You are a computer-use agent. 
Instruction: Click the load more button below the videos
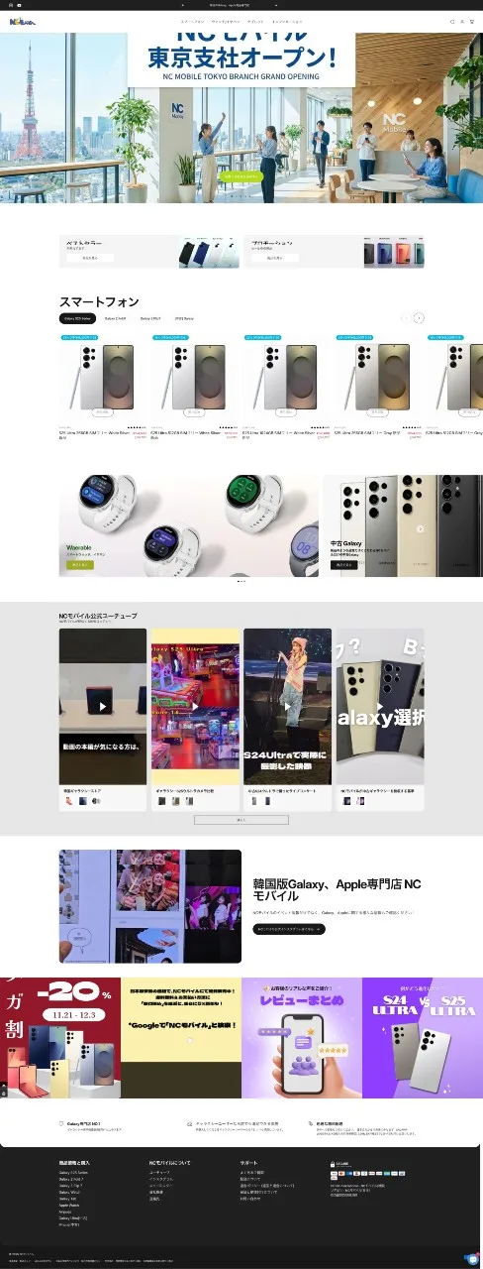241,820
